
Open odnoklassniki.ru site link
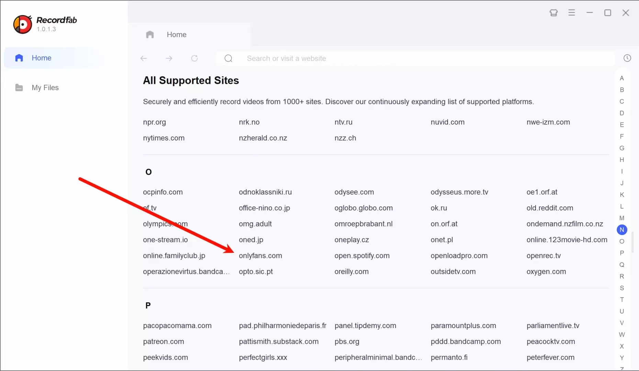265,192
